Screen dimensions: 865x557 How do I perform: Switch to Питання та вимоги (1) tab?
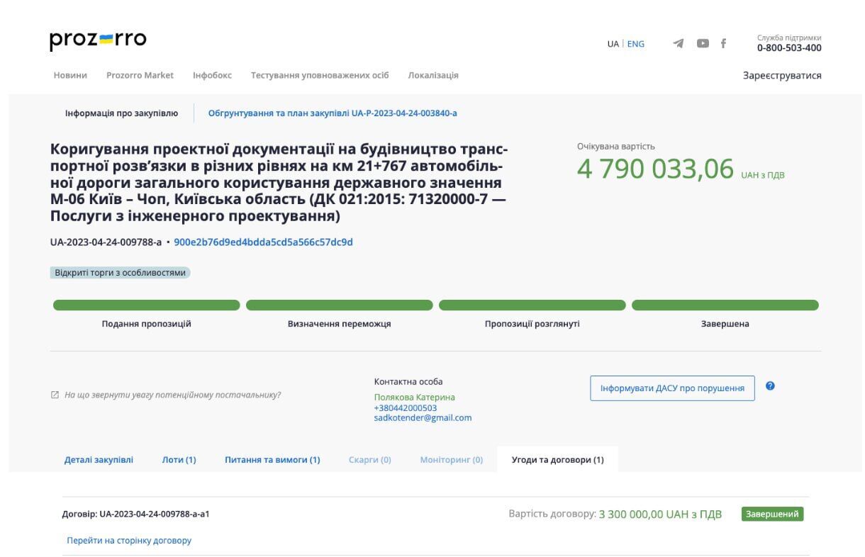[272, 460]
